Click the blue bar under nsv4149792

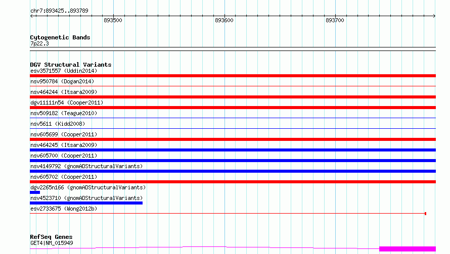tap(233, 171)
